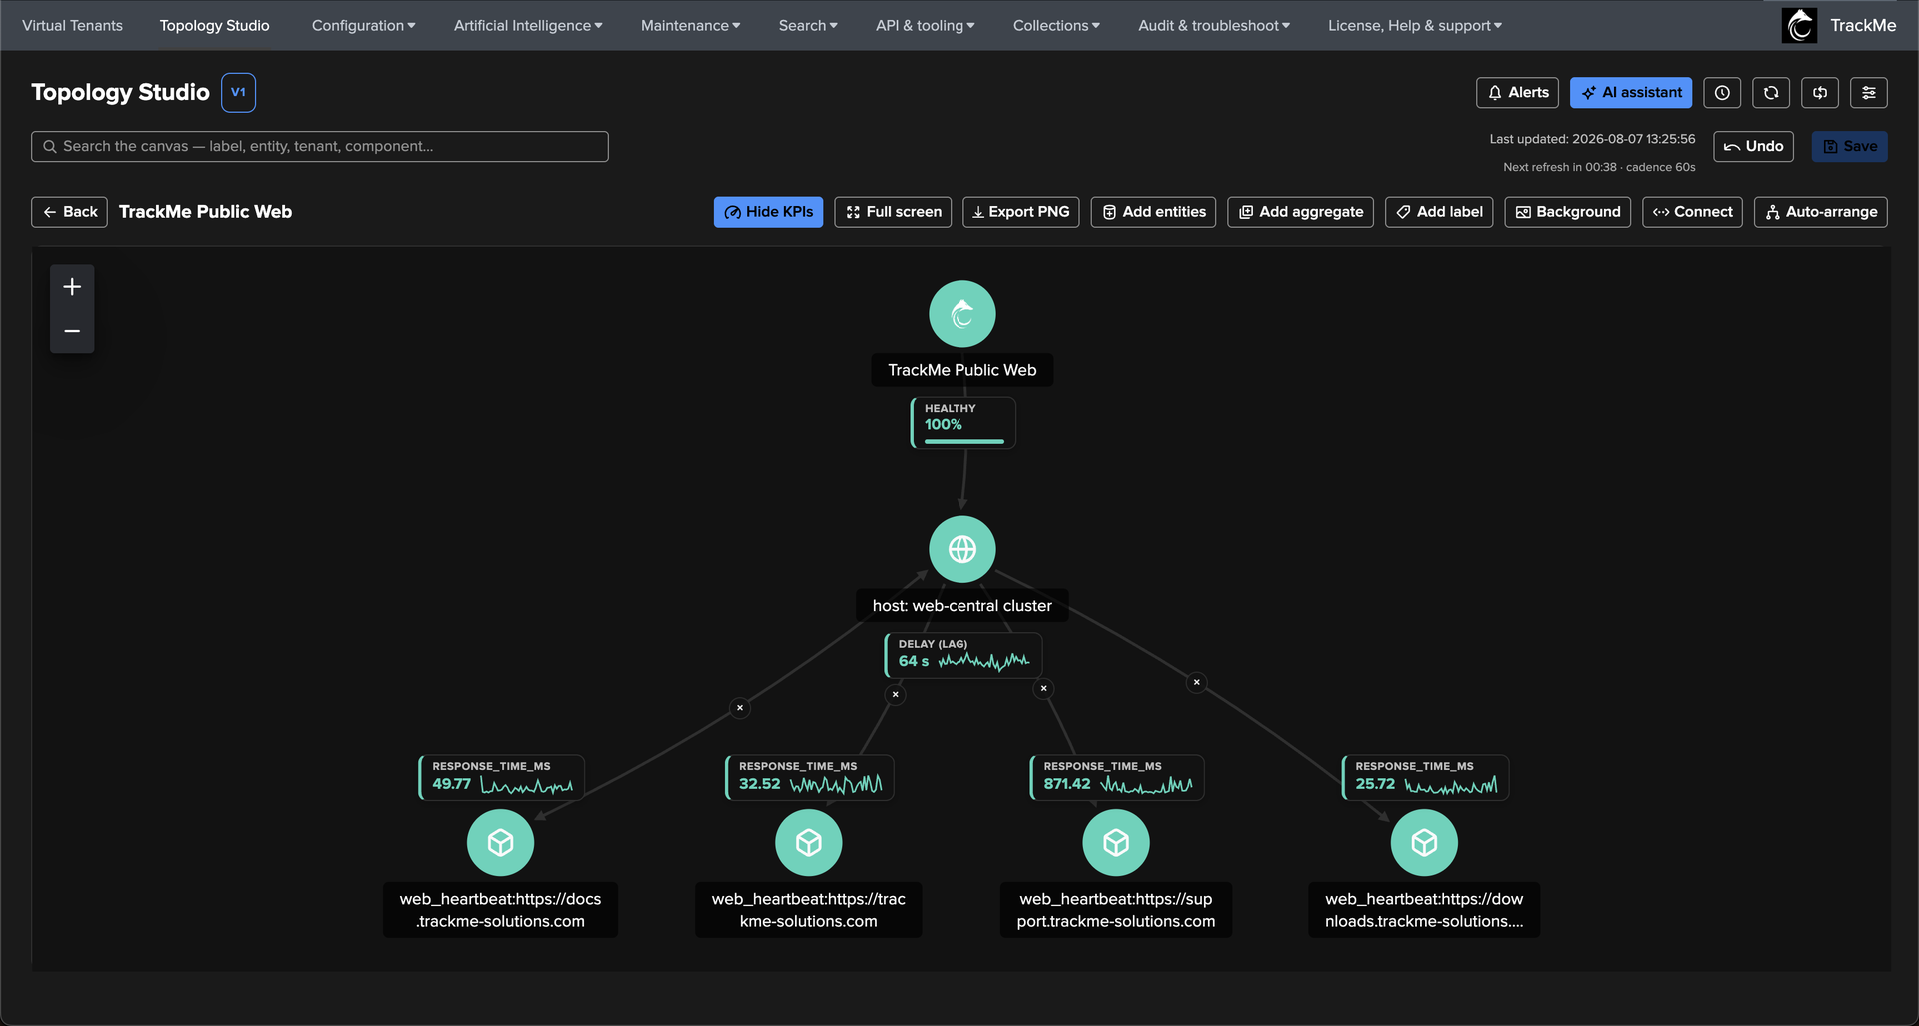
Task: Open the clock history icon button
Action: coord(1721,93)
